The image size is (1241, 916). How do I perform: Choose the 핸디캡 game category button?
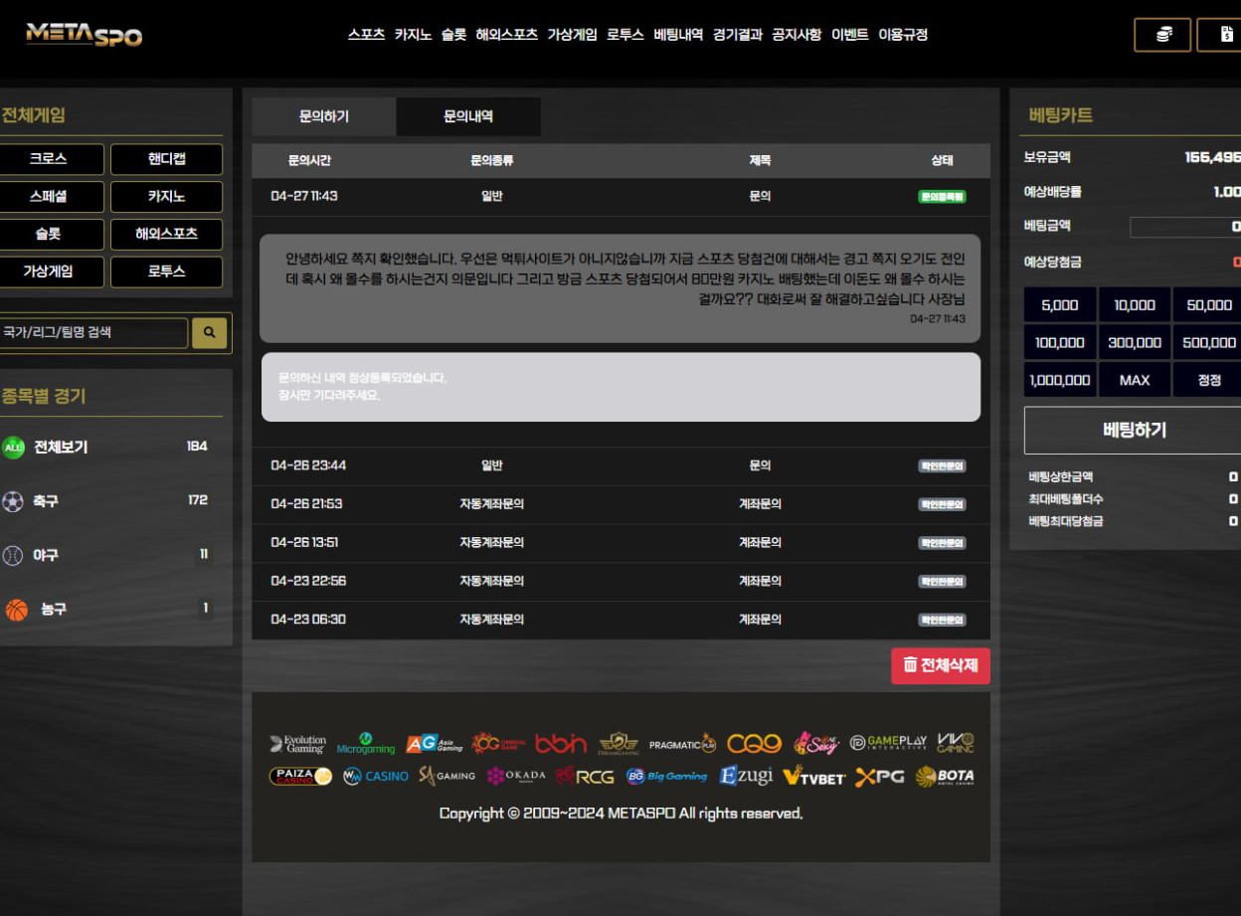tap(166, 159)
